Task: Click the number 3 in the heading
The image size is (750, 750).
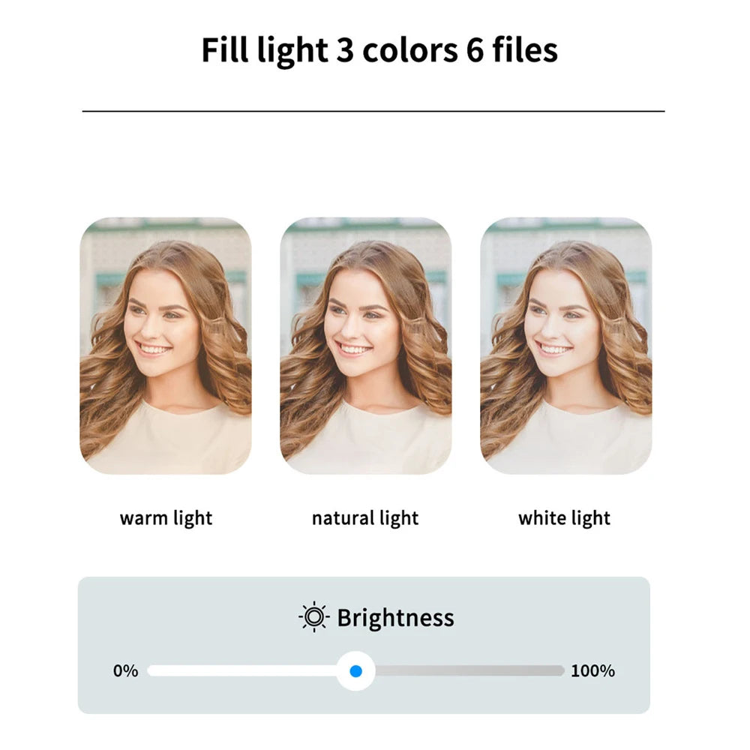Action: pos(344,50)
